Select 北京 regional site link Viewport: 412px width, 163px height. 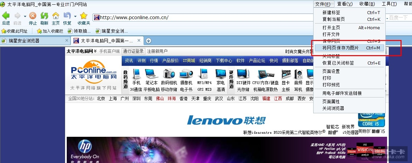click(101, 99)
